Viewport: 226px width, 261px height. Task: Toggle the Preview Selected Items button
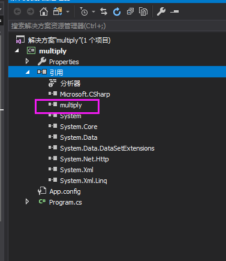click(174, 12)
